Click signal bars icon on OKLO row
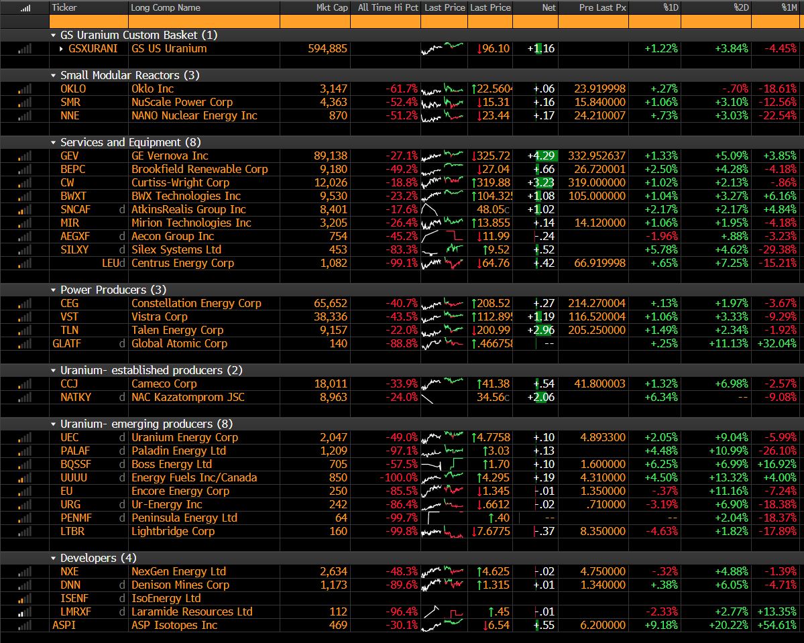Image resolution: width=804 pixels, height=643 pixels. point(24,89)
